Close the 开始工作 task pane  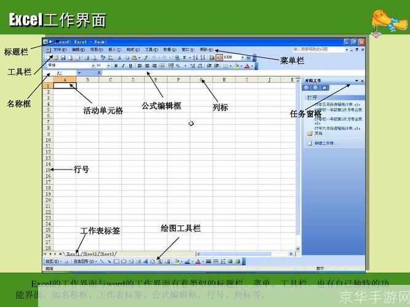pos(362,80)
